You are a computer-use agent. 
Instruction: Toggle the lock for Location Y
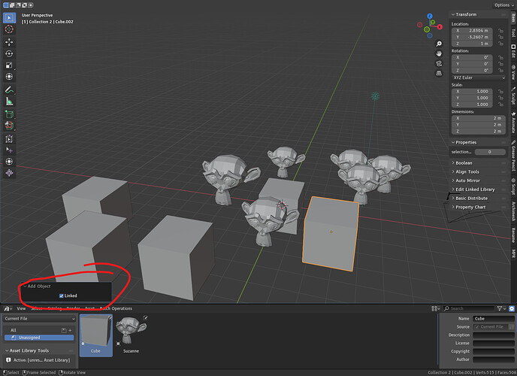pos(500,38)
